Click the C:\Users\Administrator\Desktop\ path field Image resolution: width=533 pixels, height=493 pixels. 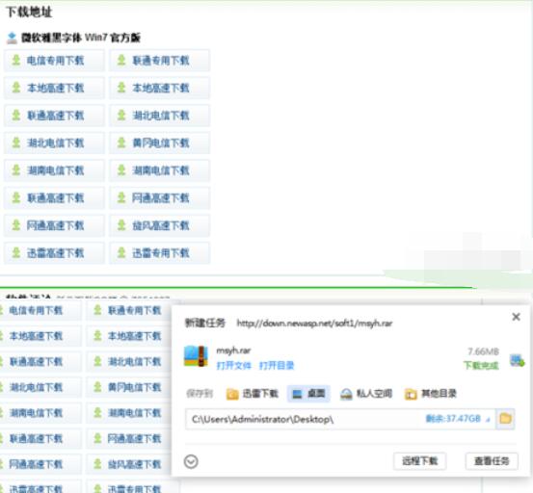point(340,419)
